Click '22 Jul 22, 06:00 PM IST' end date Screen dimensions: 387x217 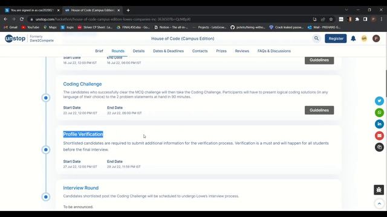[125, 113]
